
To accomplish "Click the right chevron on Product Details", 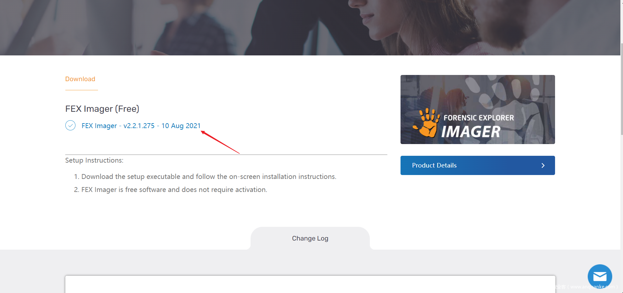I will (543, 166).
